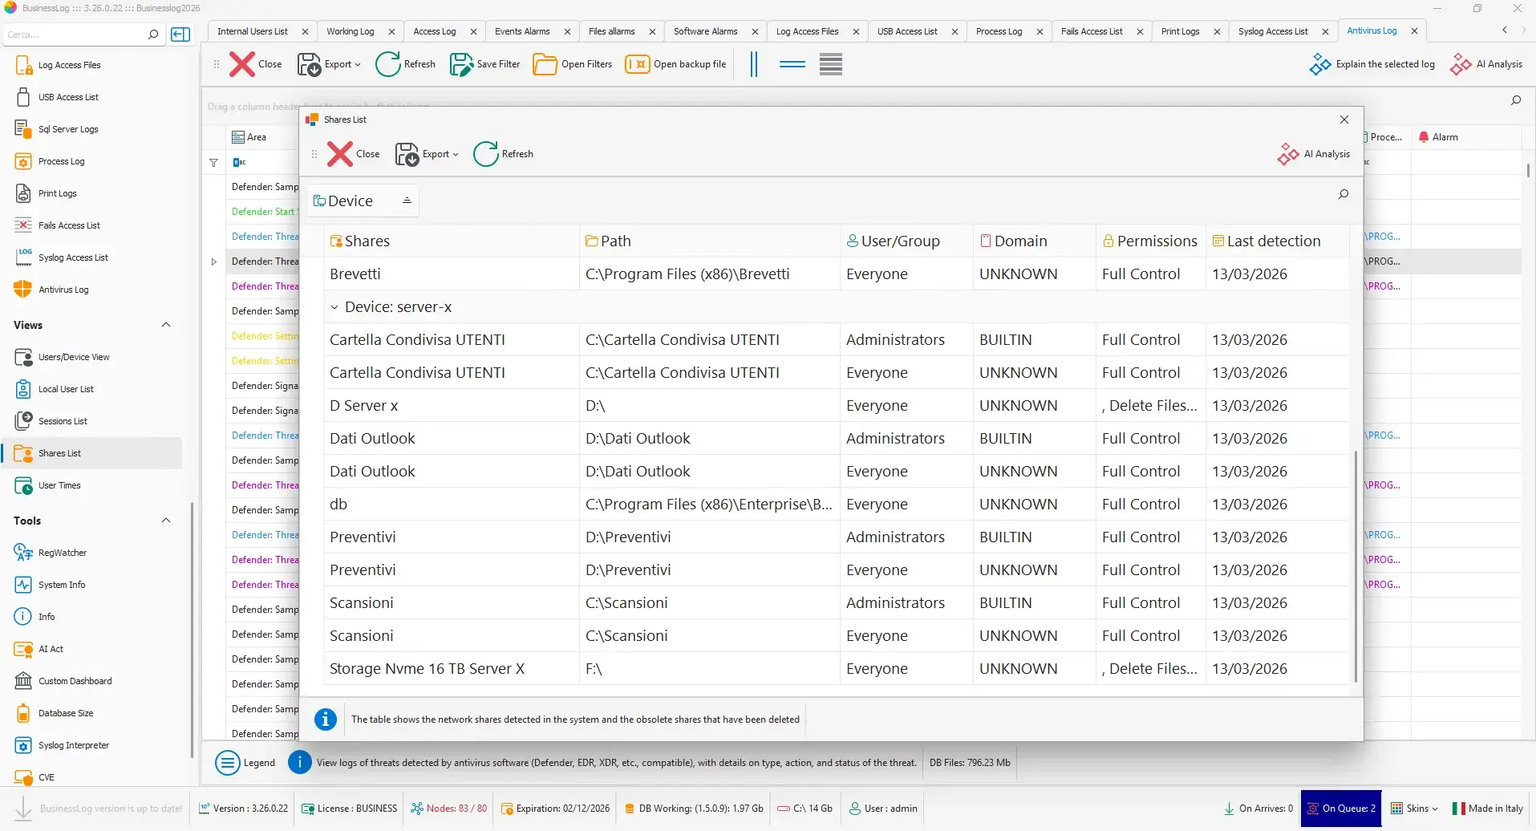Click the main toolbar Refresh icon

pyautogui.click(x=388, y=64)
